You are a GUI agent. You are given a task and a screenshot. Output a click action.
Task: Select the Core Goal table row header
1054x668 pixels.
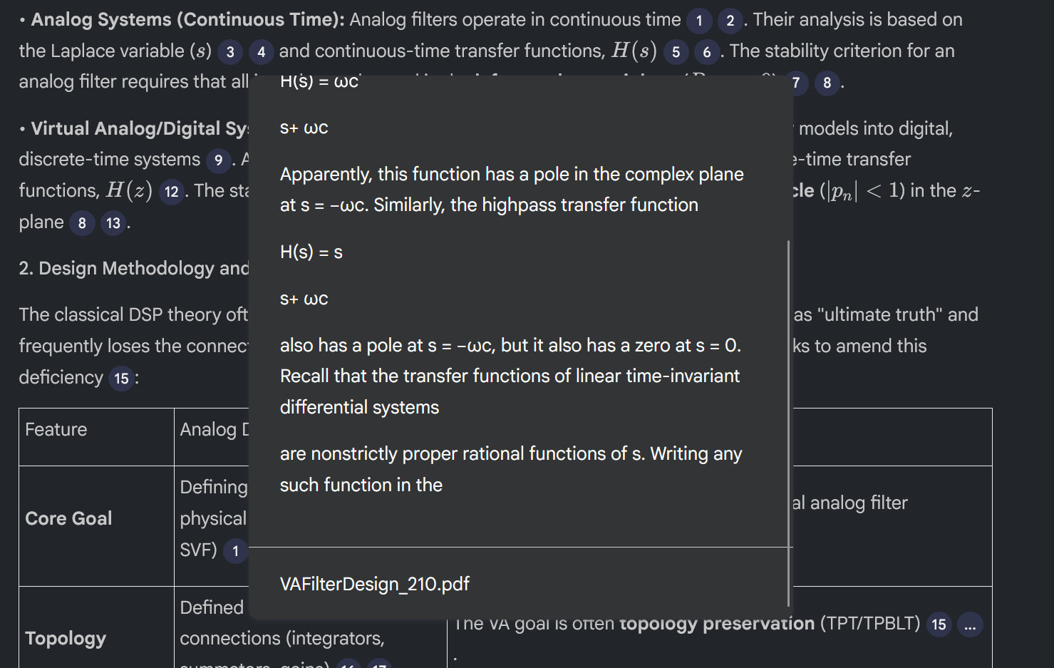[68, 519]
